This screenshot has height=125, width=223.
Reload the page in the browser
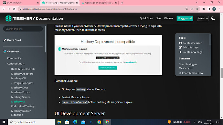pos(14,9)
